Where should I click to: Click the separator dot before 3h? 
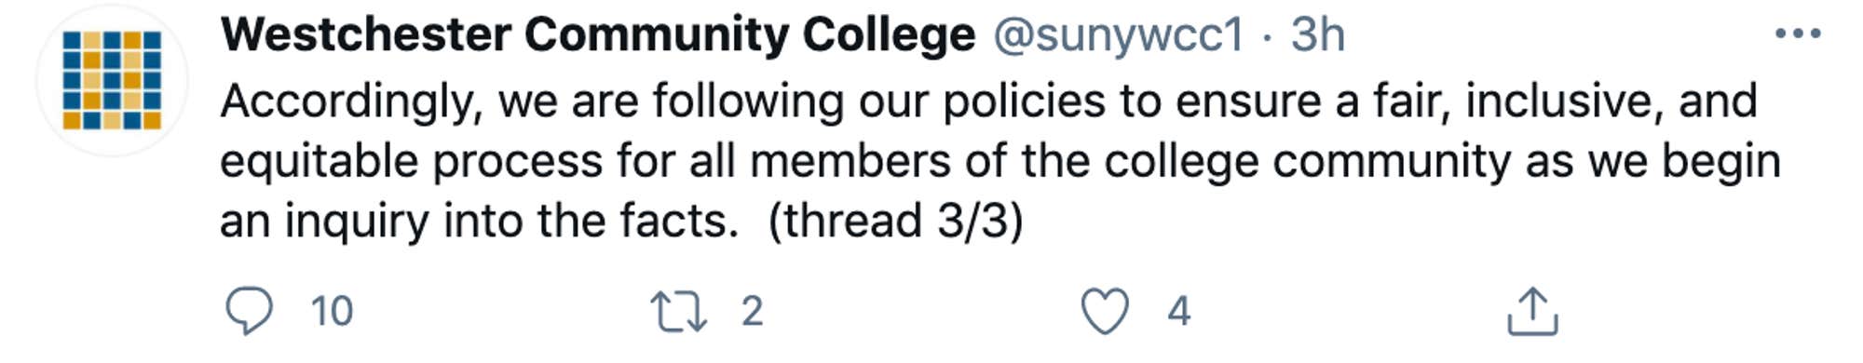pyautogui.click(x=1268, y=37)
